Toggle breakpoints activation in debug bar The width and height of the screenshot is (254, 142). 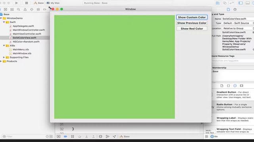[65, 136]
